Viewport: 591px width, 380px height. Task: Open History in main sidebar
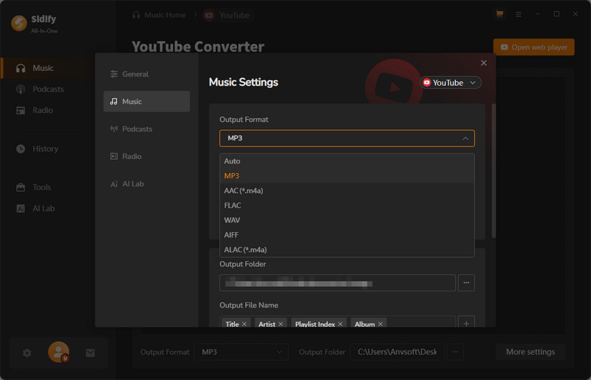point(48,149)
